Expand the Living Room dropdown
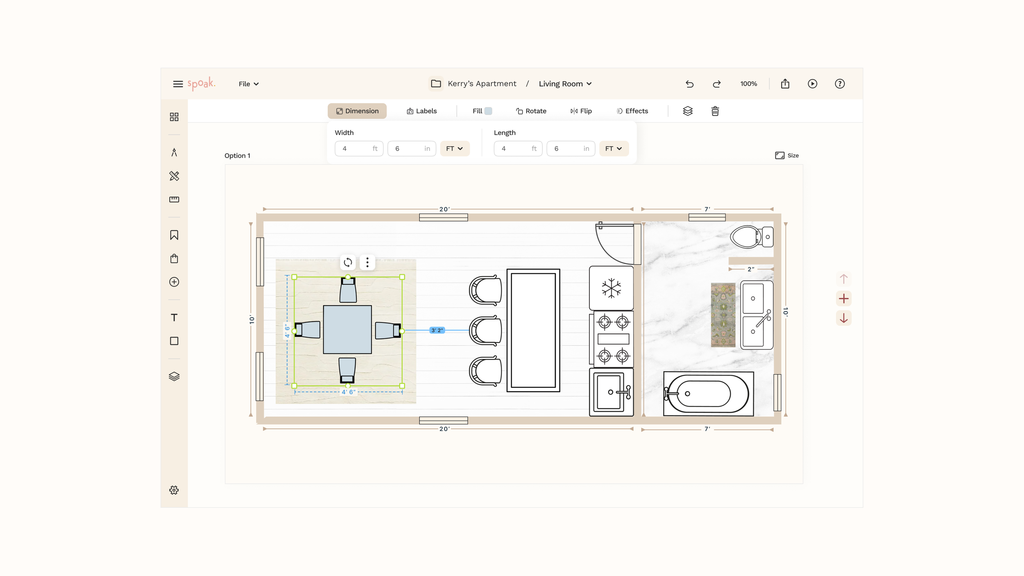1024x576 pixels. [x=565, y=84]
